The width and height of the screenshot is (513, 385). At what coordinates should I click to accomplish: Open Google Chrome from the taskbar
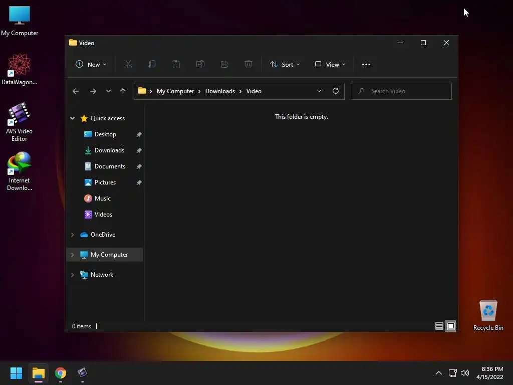[61, 373]
